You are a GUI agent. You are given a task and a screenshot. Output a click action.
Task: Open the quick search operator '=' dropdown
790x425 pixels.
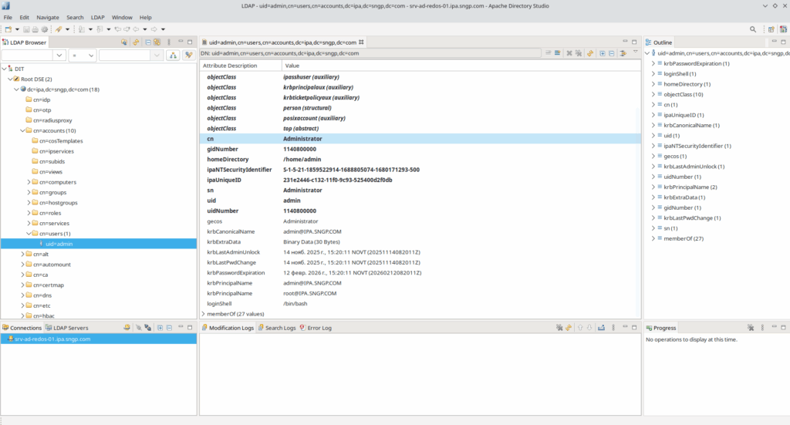coord(82,56)
